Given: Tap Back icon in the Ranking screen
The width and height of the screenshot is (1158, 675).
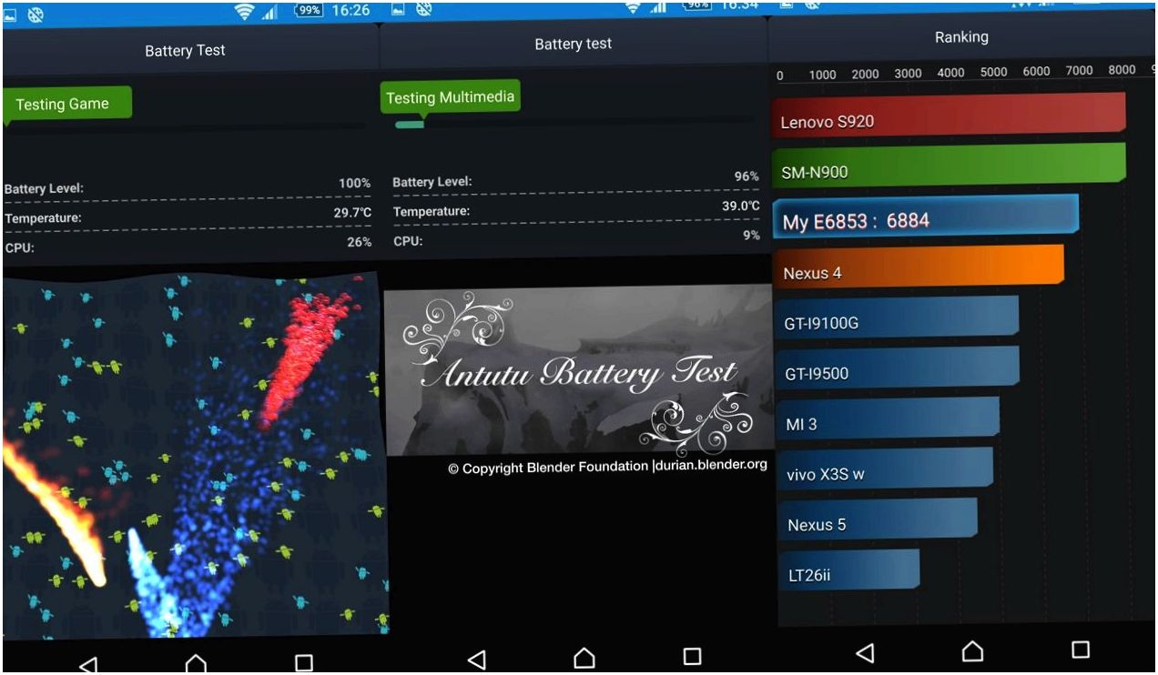Looking at the screenshot, I should pos(865,652).
